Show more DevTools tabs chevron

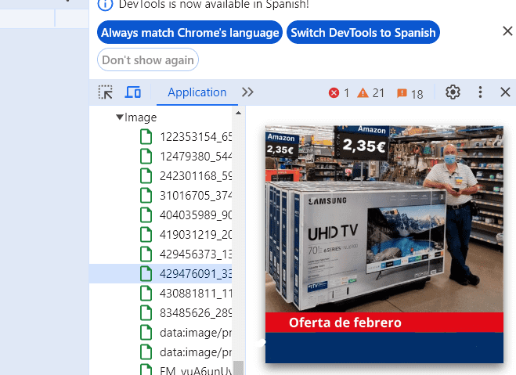coord(247,92)
